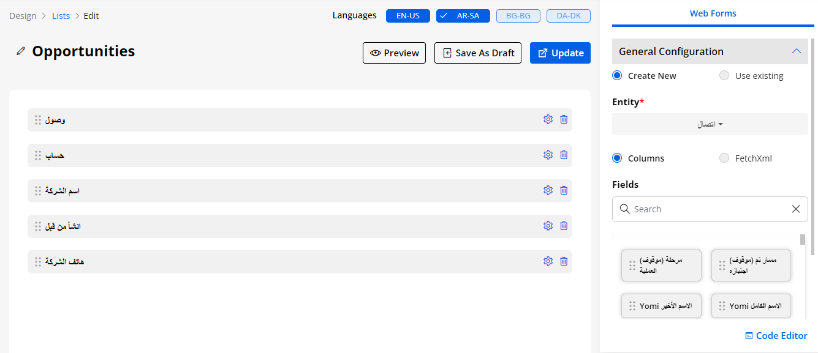Go to Lists in the breadcrumb
Image resolution: width=818 pixels, height=353 pixels.
coord(61,16)
